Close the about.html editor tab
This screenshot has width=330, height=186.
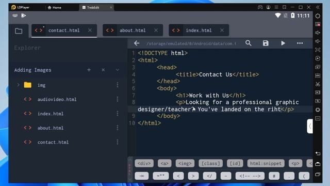[156, 30]
